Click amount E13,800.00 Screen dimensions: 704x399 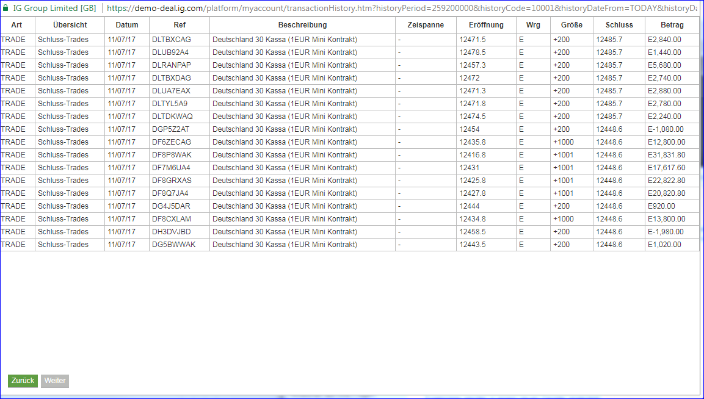(x=667, y=218)
